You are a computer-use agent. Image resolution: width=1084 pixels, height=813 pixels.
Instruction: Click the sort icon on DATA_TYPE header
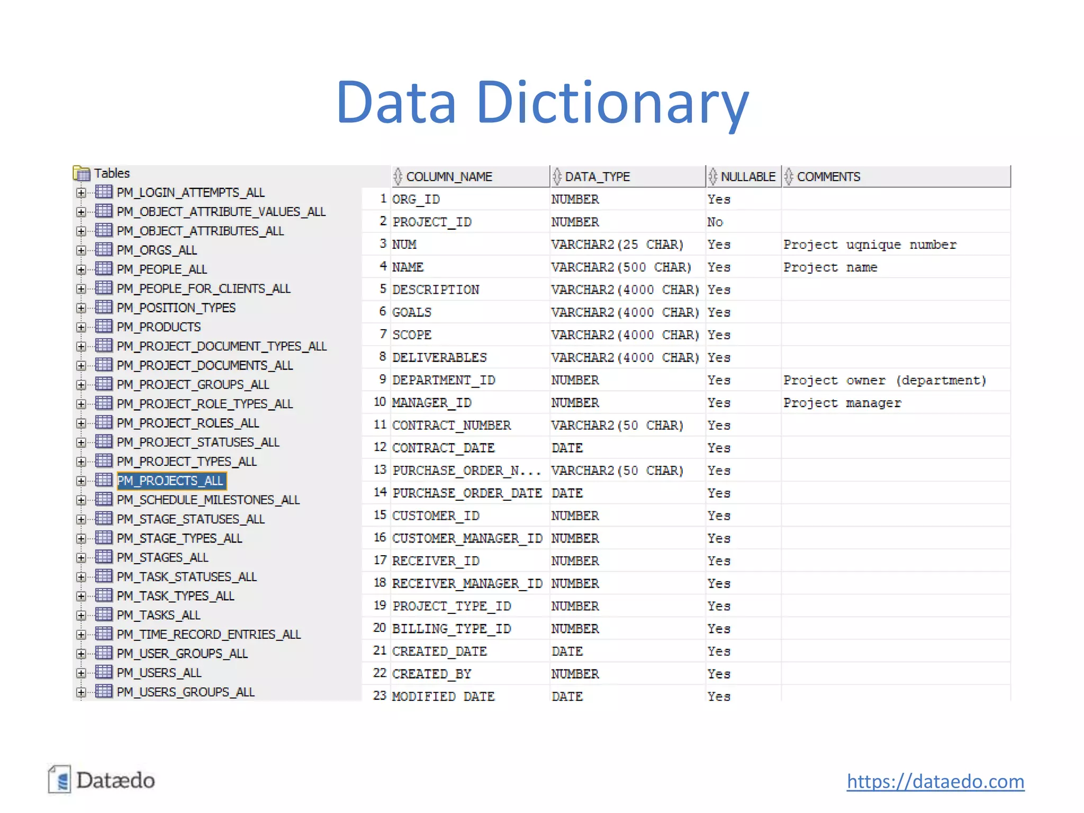click(x=557, y=176)
